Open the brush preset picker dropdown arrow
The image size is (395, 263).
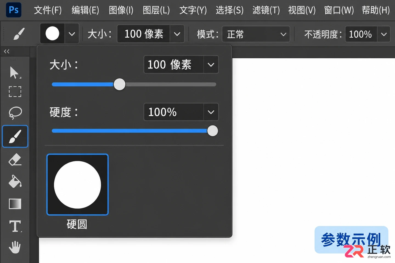pos(72,34)
